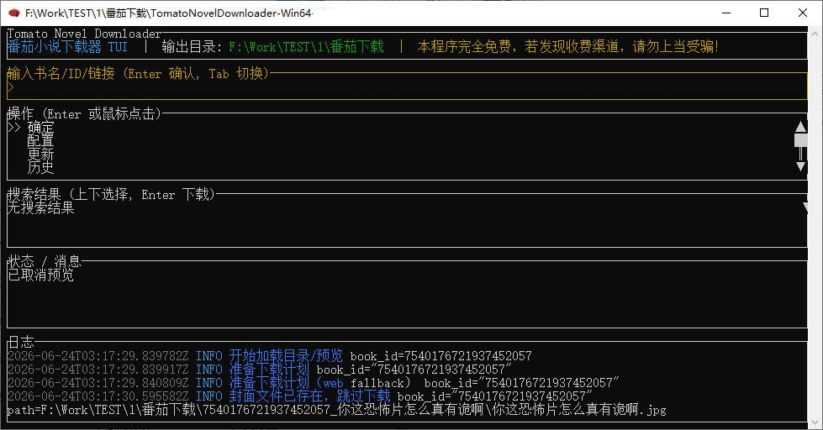Click the operations list scroll up arrow

[x=800, y=127]
